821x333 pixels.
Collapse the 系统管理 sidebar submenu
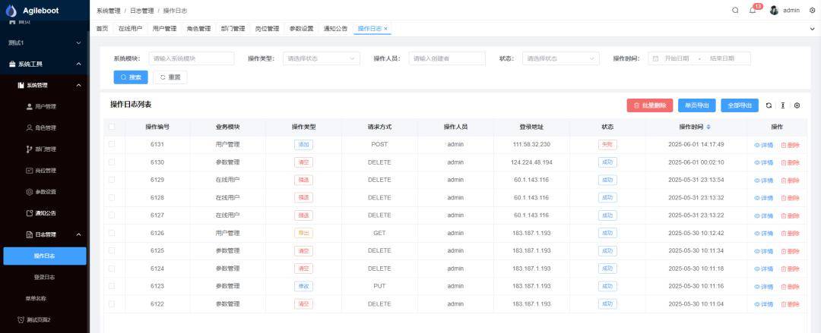pos(45,85)
